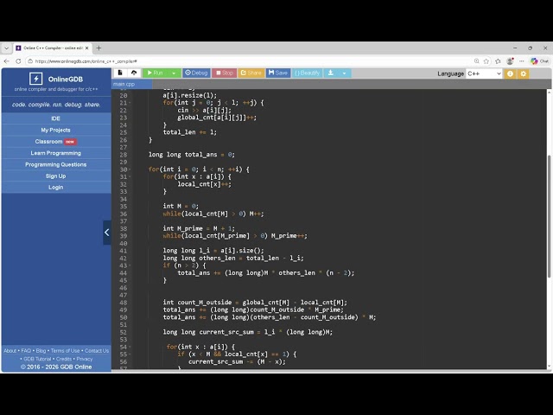Image resolution: width=553 pixels, height=415 pixels.
Task: Bookmark page with star icon
Action: pyautogui.click(x=486, y=61)
